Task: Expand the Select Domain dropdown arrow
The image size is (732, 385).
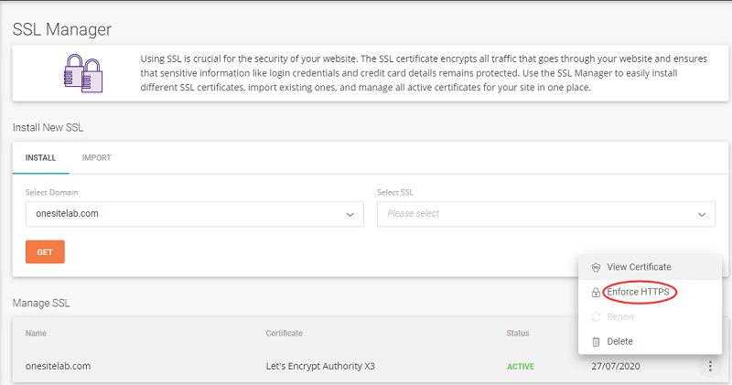Action: tap(350, 215)
